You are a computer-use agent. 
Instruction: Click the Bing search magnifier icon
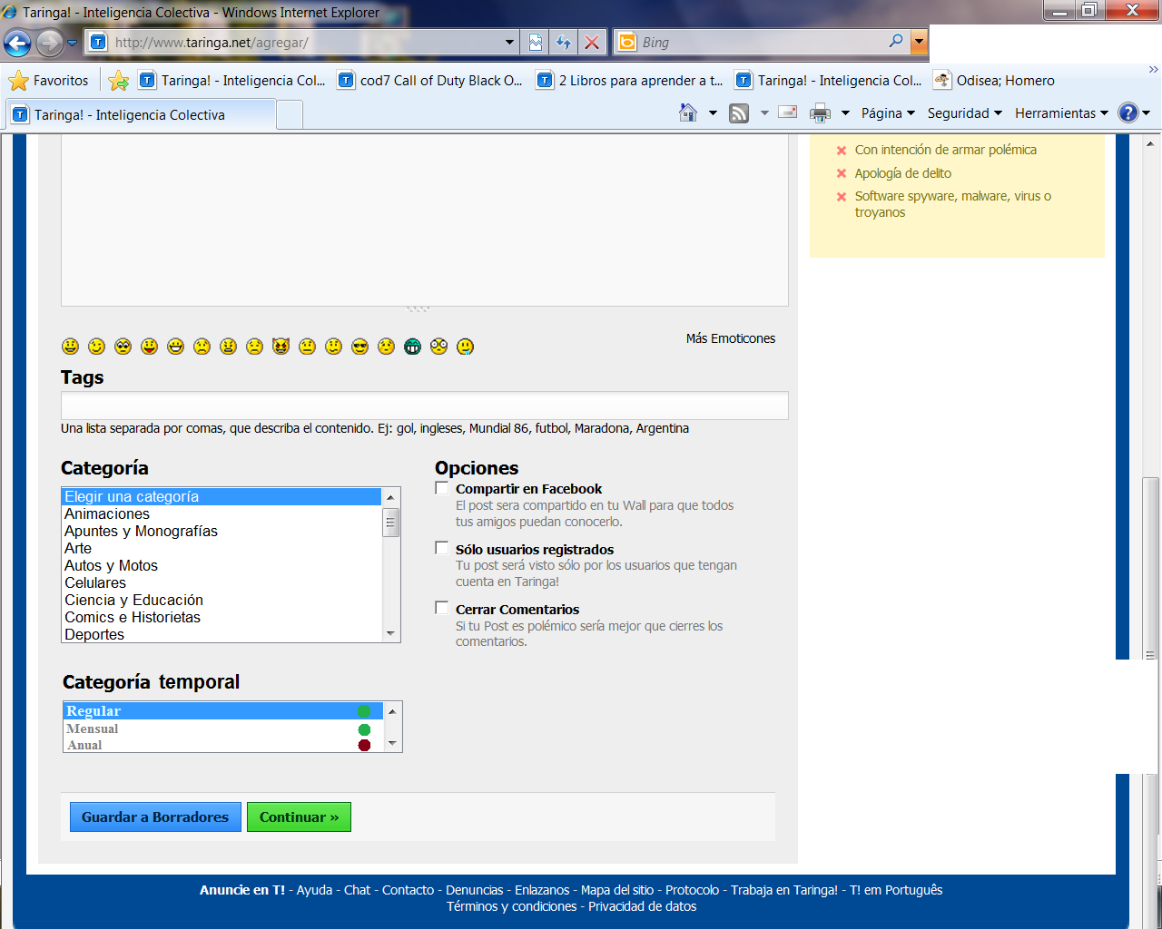pyautogui.click(x=896, y=41)
